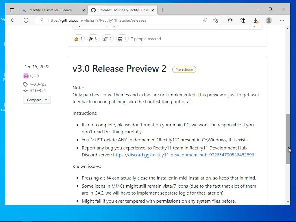The height and width of the screenshot is (222, 296).
Task: Click the vertical scrollbar thumb
Action: [x=288, y=139]
